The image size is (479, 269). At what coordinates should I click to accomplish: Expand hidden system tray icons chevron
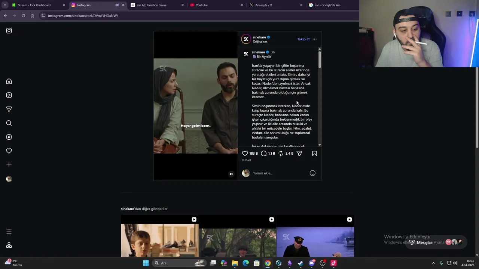click(x=433, y=263)
